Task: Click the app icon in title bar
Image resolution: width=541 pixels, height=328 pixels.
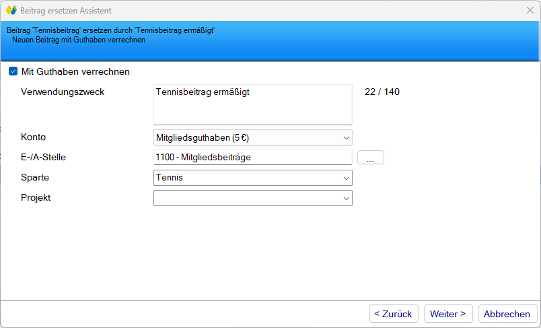Action: 11,11
